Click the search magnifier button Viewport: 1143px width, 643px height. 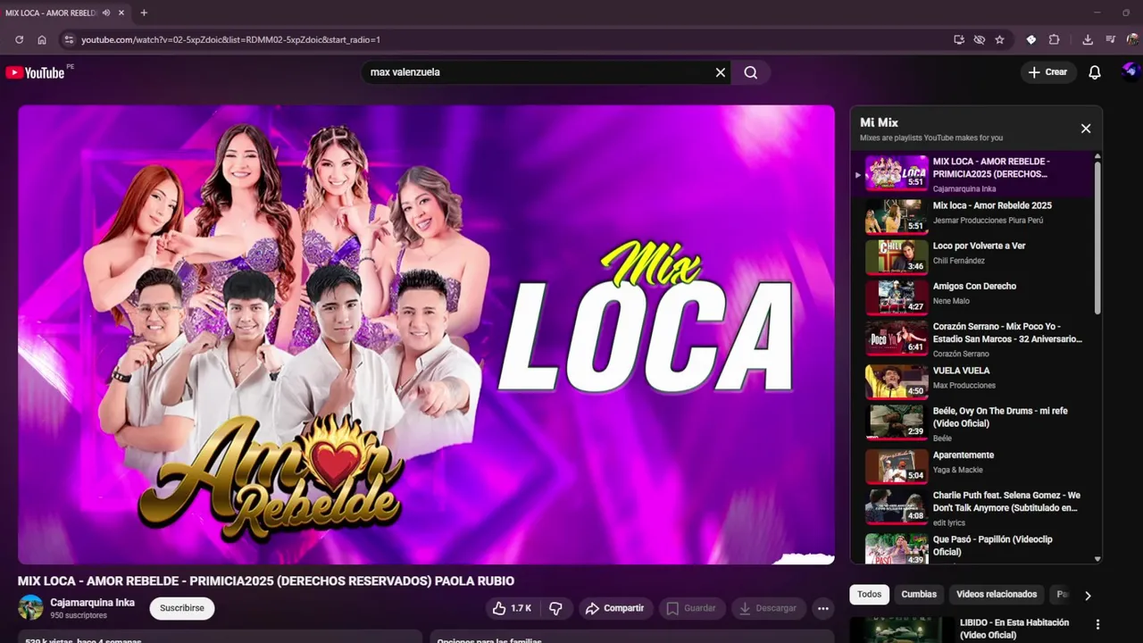tap(751, 72)
